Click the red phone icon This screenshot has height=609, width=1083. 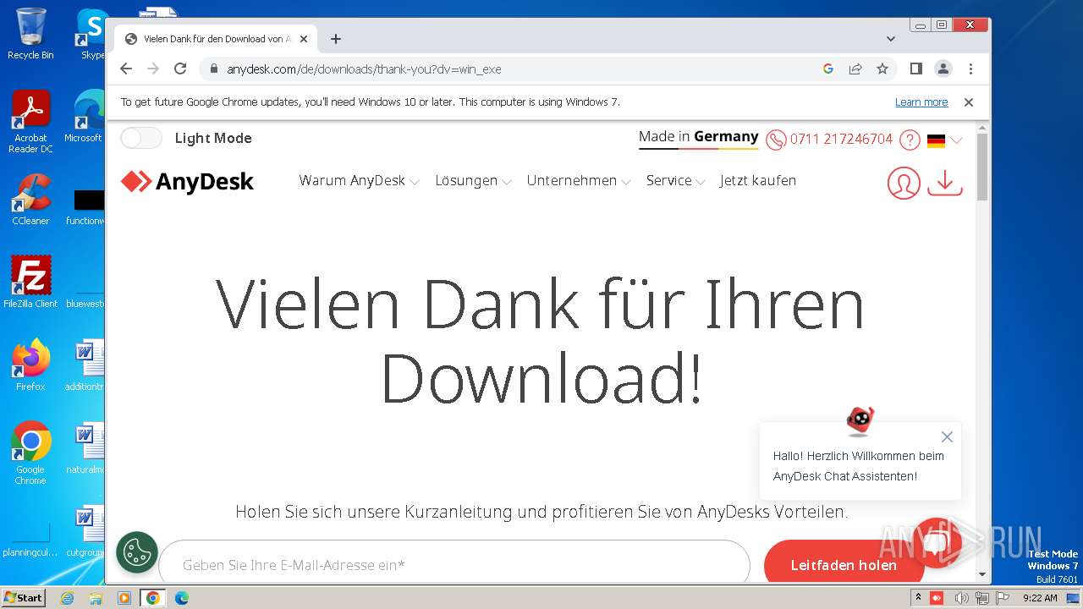click(776, 140)
